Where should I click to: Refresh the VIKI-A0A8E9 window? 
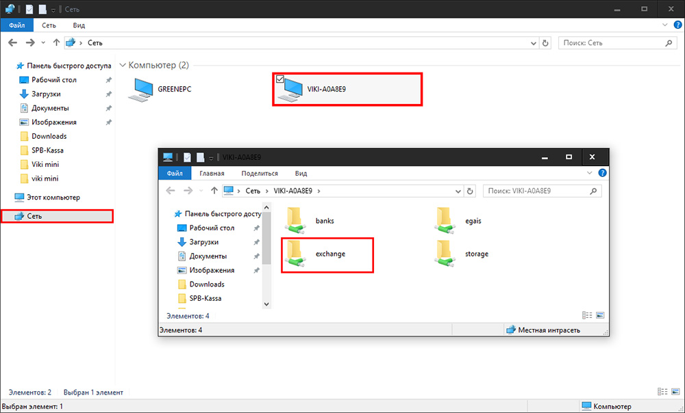[470, 191]
